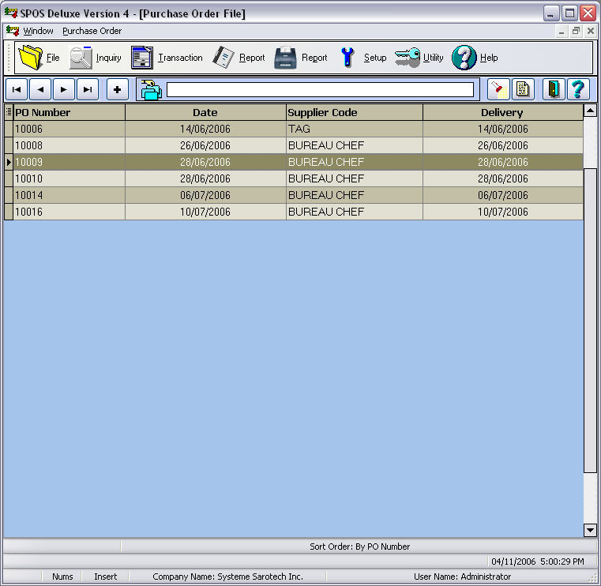Open the File folder icon
The width and height of the screenshot is (601, 586).
pos(31,58)
